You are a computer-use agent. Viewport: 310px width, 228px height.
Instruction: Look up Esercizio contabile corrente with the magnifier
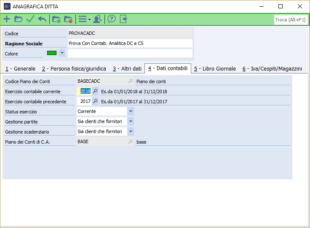point(95,91)
